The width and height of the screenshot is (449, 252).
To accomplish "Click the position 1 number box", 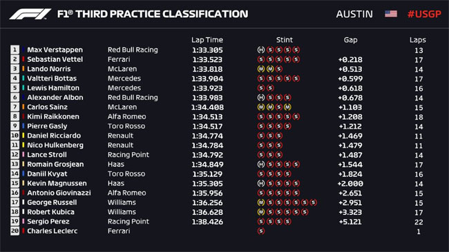I will 15,50.
